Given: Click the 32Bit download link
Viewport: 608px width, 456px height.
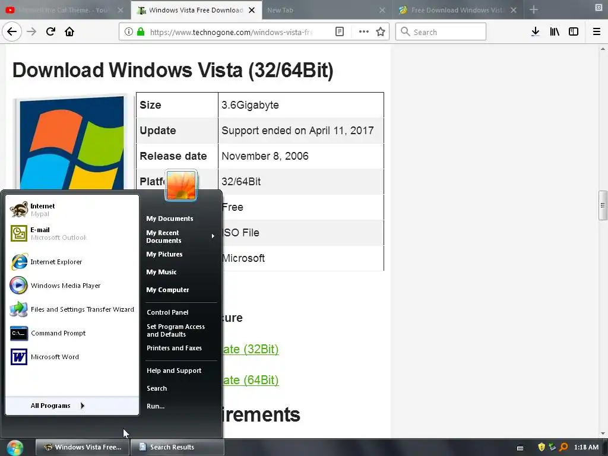Looking at the screenshot, I should pos(250,349).
